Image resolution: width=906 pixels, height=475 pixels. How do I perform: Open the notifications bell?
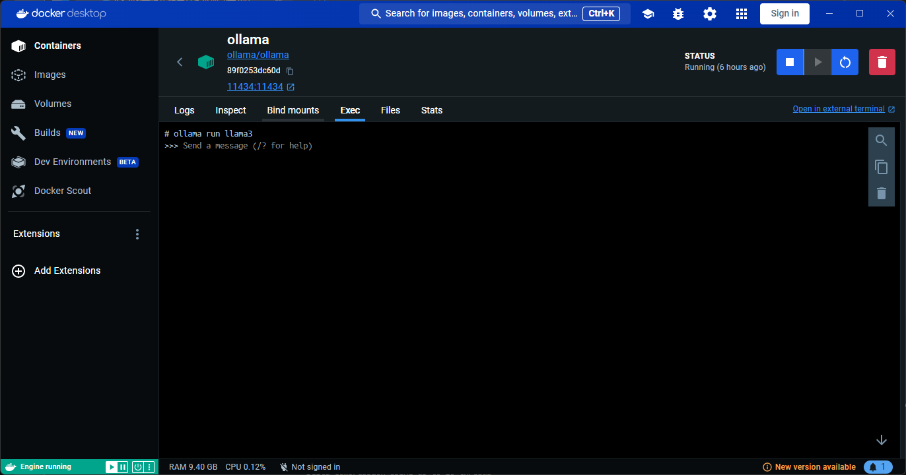pos(878,467)
